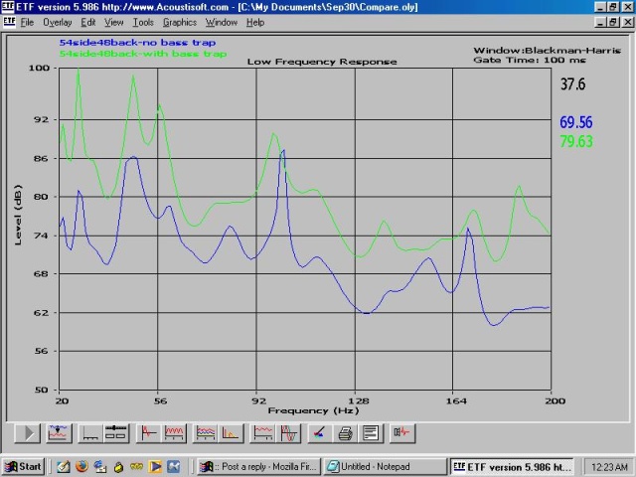The height and width of the screenshot is (477, 636).
Task: Open the Windows Start button
Action: (24, 466)
